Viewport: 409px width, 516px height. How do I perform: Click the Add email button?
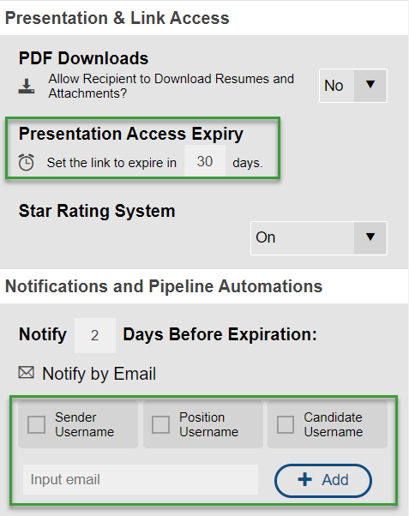(323, 480)
